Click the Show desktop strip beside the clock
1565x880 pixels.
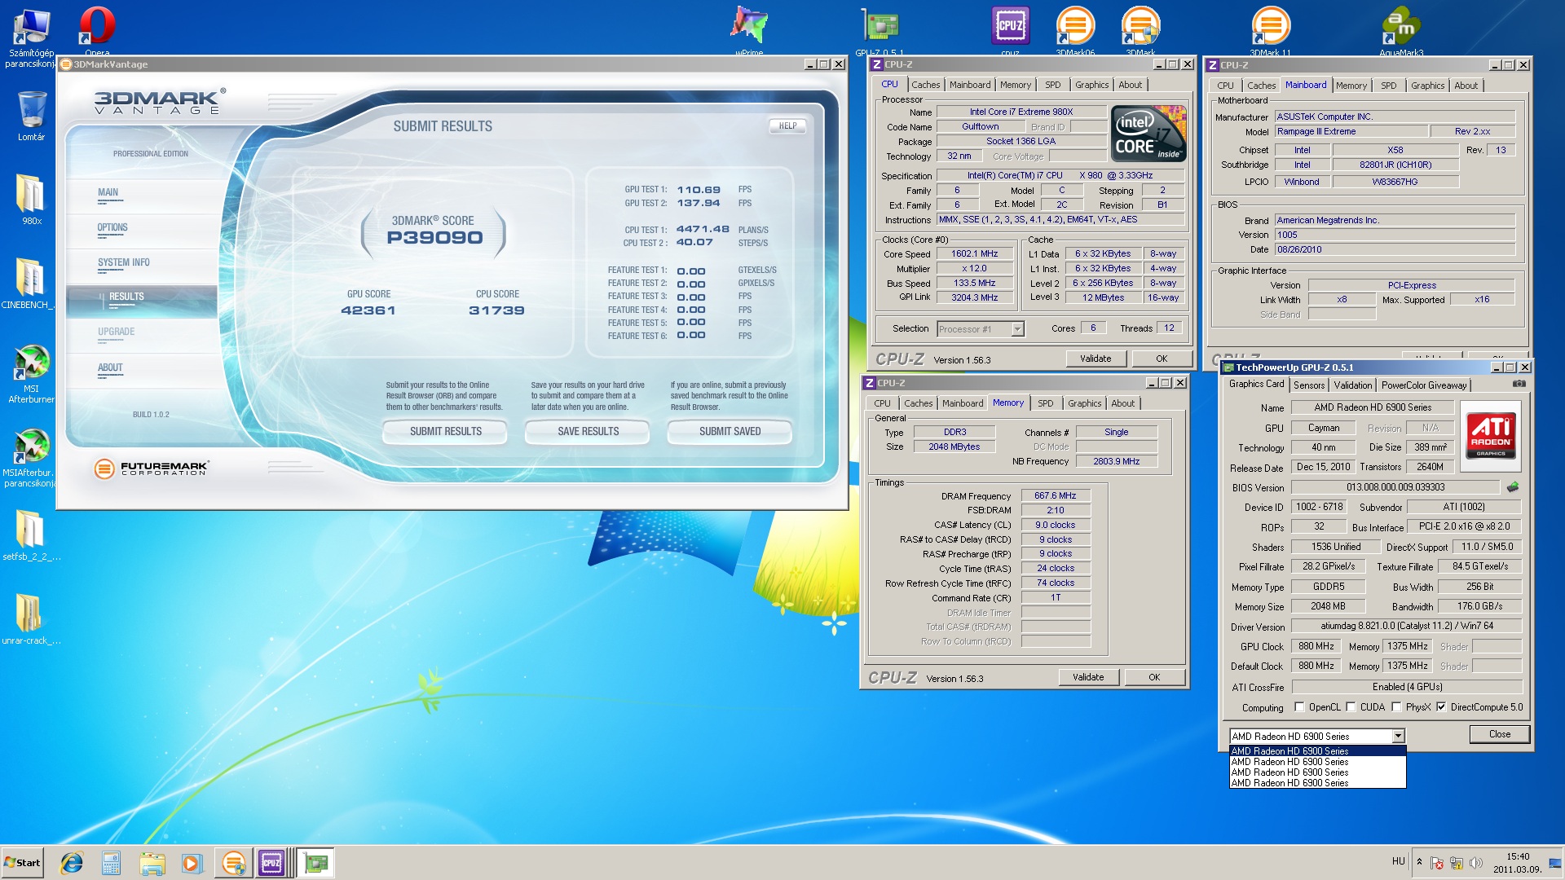coord(1557,863)
